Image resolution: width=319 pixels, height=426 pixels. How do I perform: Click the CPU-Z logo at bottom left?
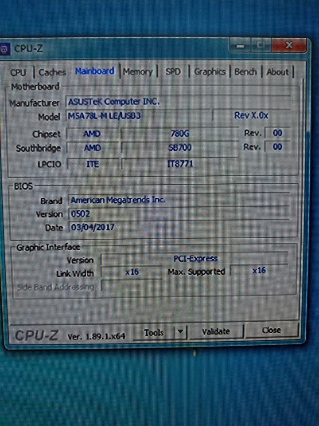[x=37, y=335]
